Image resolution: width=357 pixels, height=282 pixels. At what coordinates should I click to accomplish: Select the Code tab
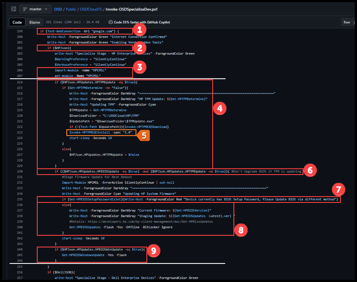point(17,22)
